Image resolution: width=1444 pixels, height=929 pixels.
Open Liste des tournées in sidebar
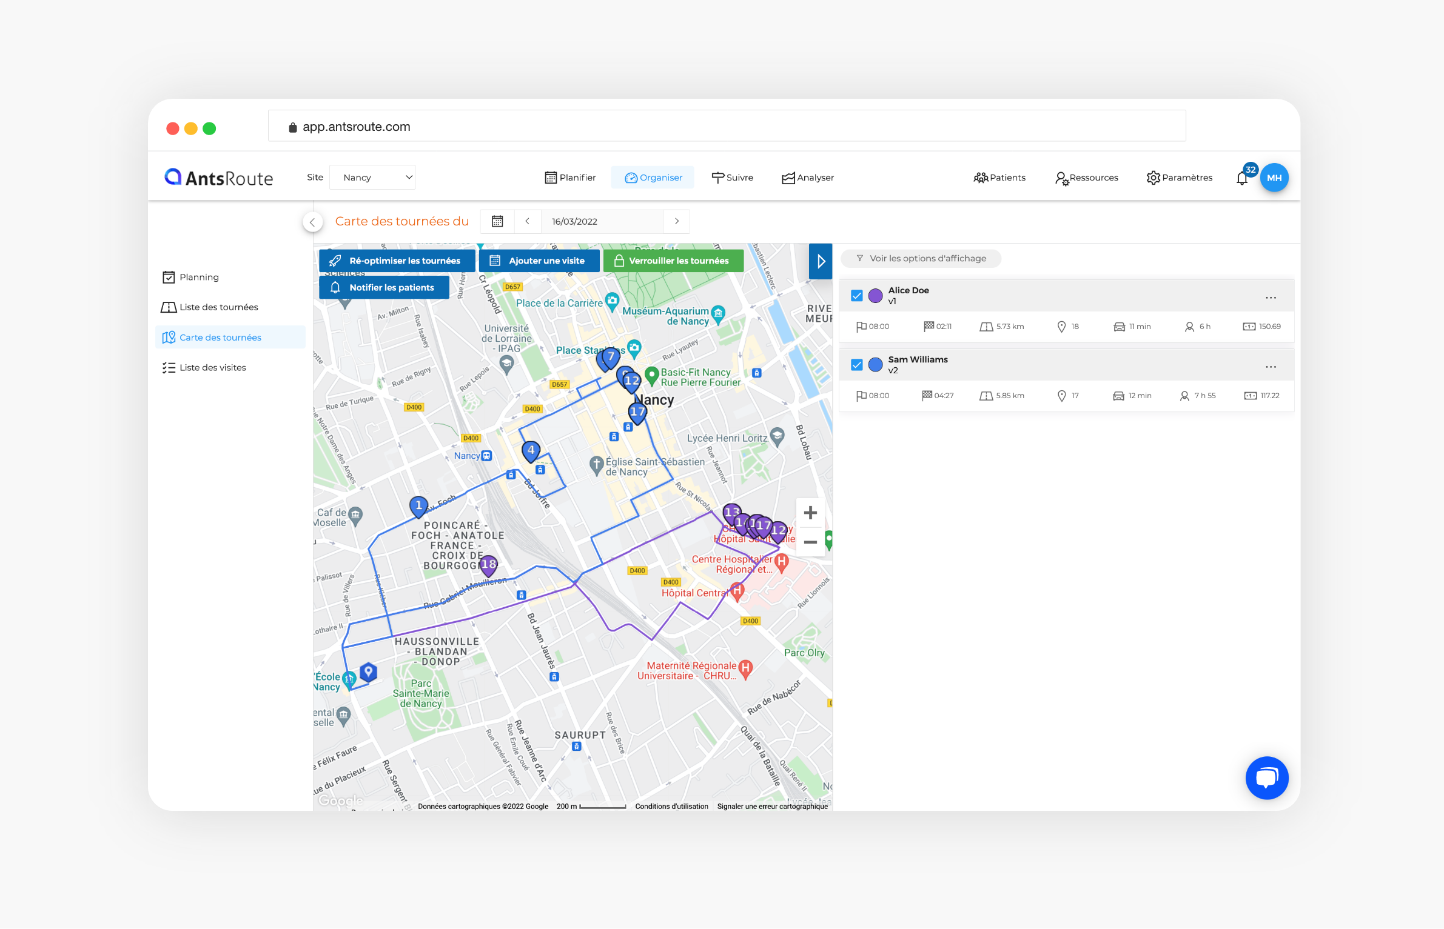(x=210, y=307)
